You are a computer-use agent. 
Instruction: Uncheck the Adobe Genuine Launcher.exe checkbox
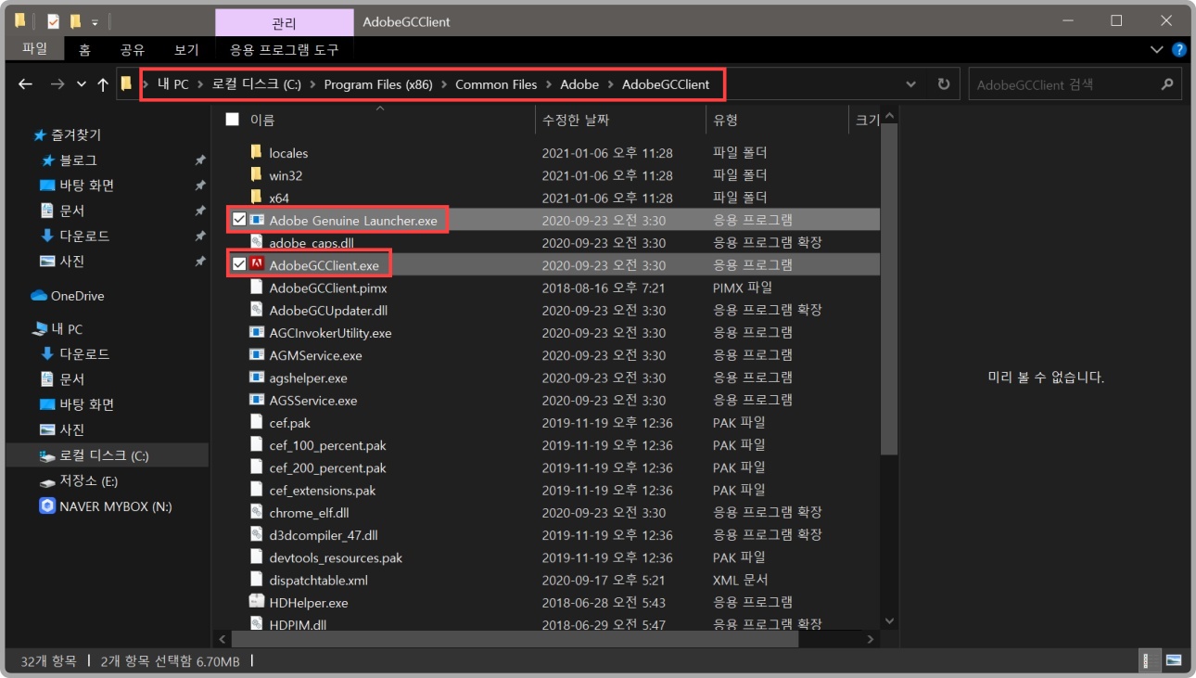click(239, 221)
